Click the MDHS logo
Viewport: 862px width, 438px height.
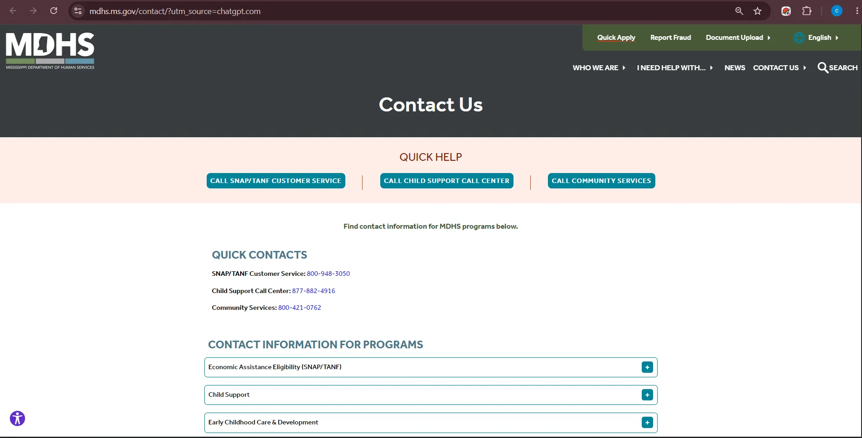tap(50, 51)
